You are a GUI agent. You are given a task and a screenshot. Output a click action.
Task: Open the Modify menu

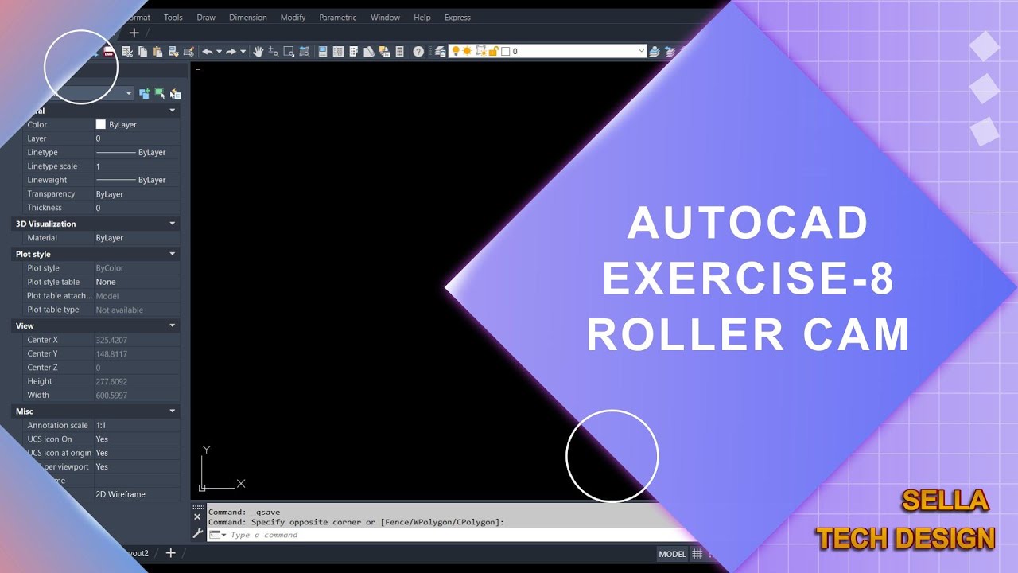pos(293,17)
